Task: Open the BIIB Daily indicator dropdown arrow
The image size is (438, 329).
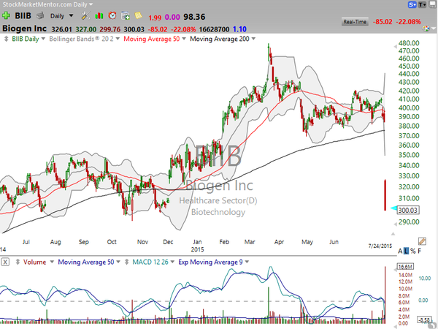Action: tap(43, 39)
